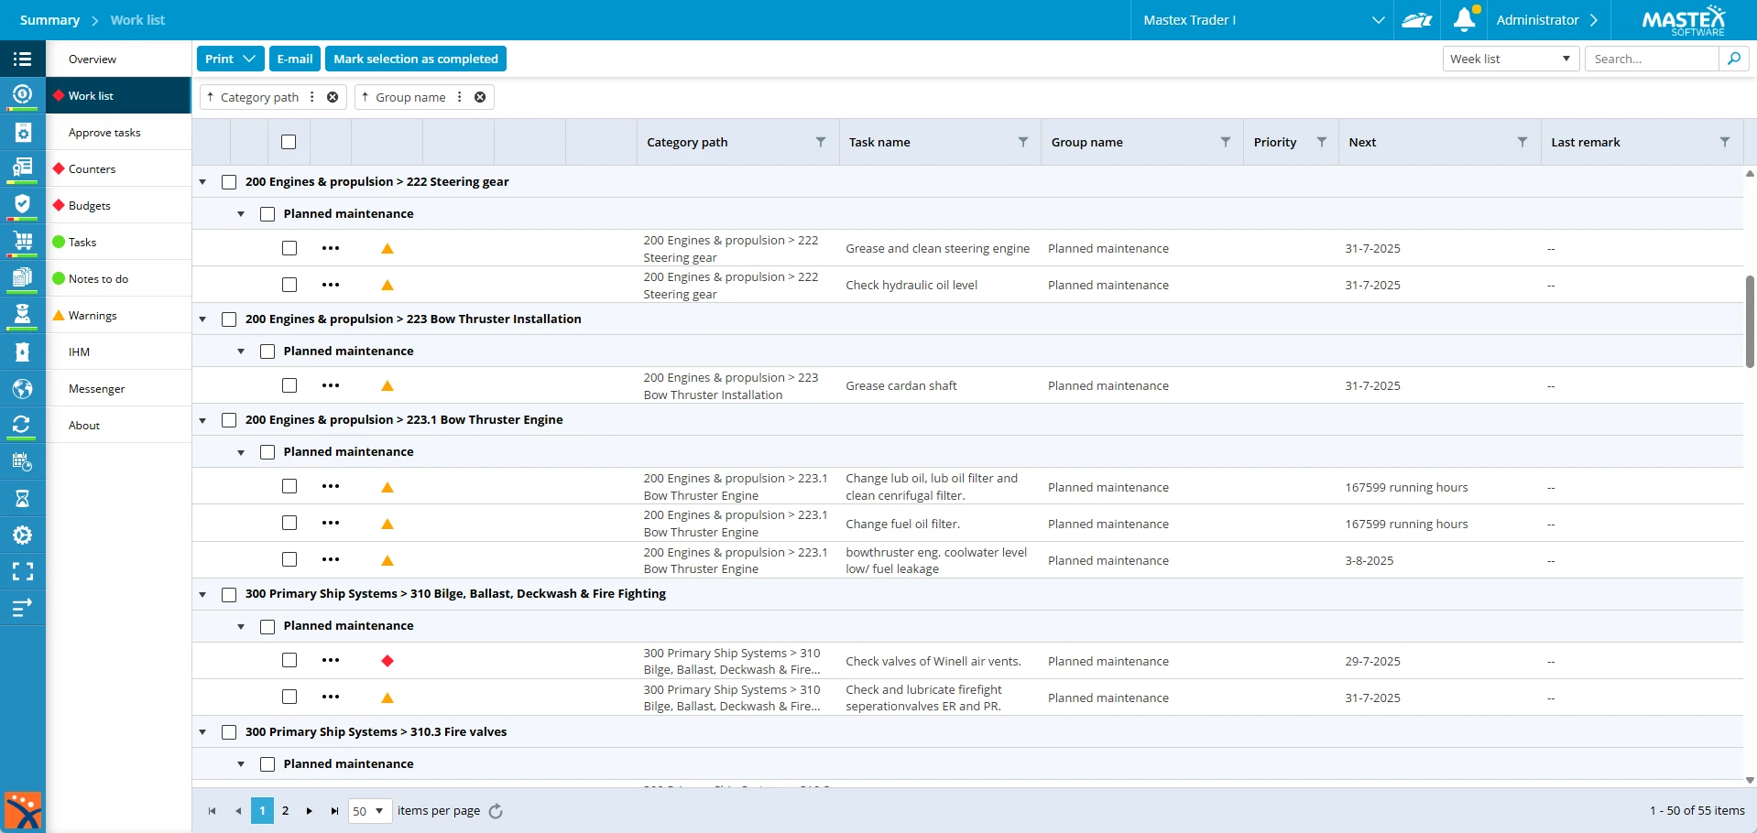1757x833 pixels.
Task: Check the 222 Steering gear group checkbox
Action: tap(229, 182)
